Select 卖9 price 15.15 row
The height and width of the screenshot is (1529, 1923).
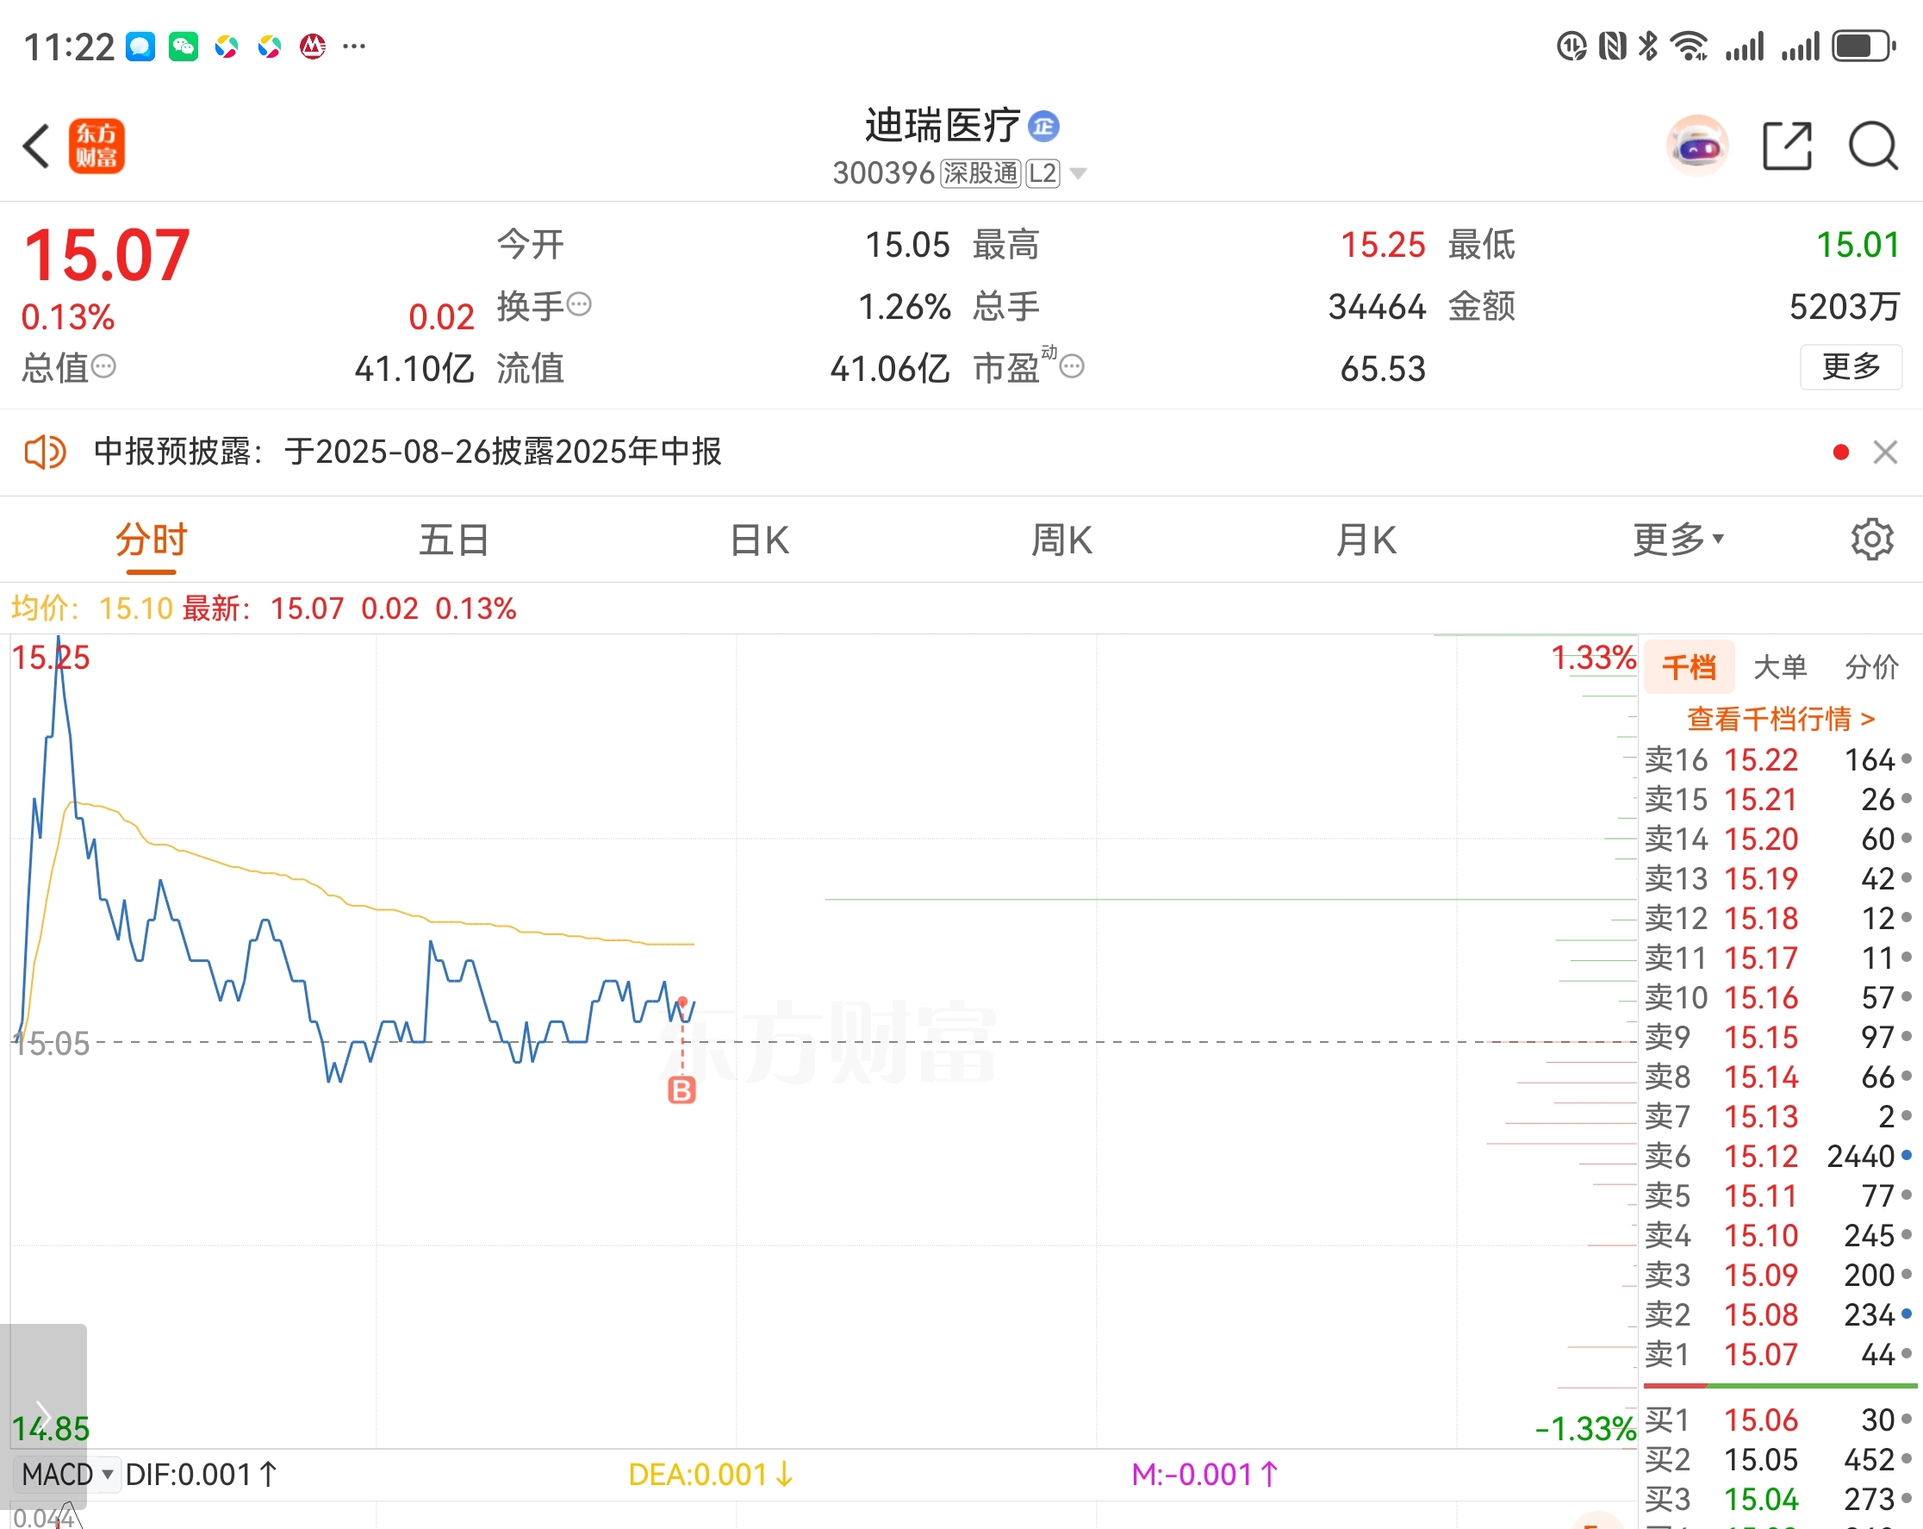pyautogui.click(x=1778, y=1038)
